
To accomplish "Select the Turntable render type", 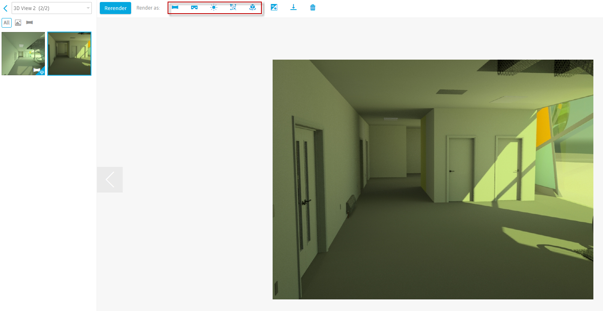I will pyautogui.click(x=252, y=7).
